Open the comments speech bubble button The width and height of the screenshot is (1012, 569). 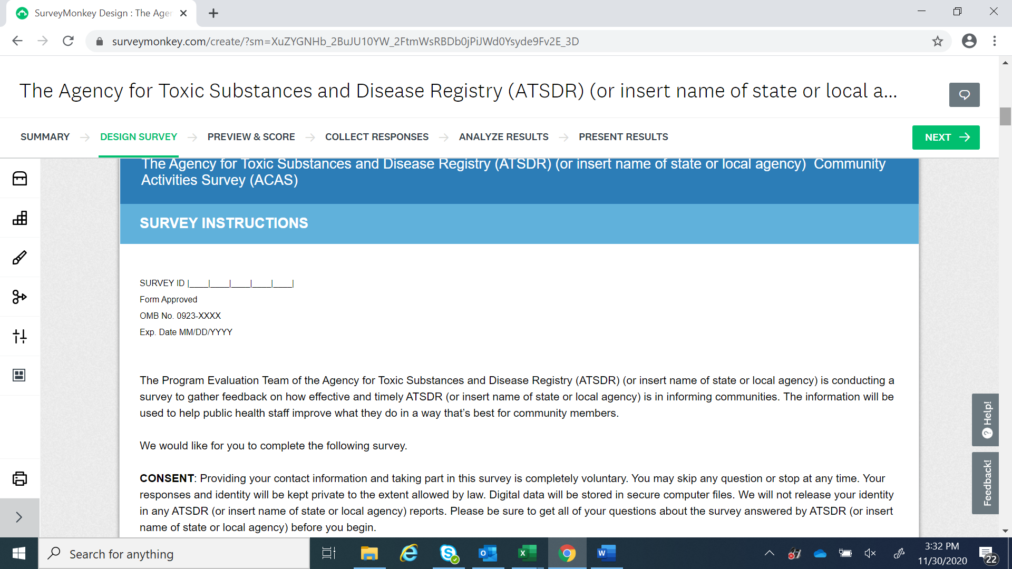964,95
